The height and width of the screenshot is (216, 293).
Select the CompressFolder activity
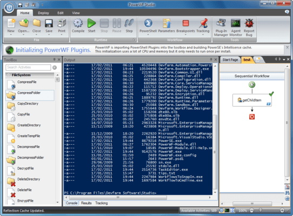click(x=30, y=95)
